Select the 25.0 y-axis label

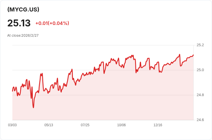(200, 70)
